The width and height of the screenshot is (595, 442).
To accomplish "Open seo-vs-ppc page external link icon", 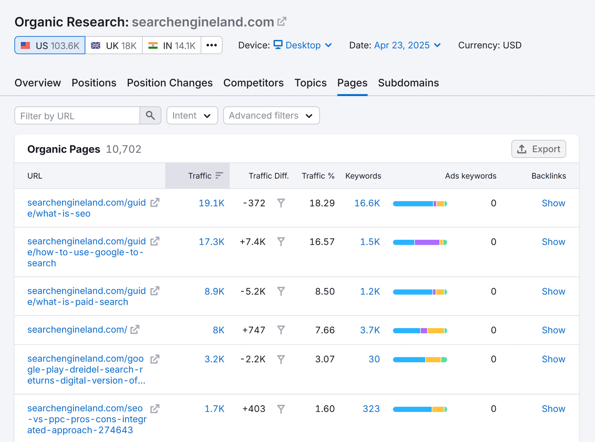I will [155, 409].
